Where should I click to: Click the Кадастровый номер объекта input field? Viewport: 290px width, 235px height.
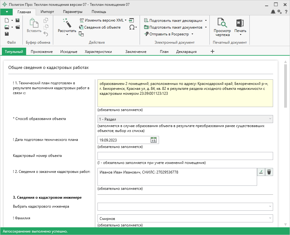185,156
